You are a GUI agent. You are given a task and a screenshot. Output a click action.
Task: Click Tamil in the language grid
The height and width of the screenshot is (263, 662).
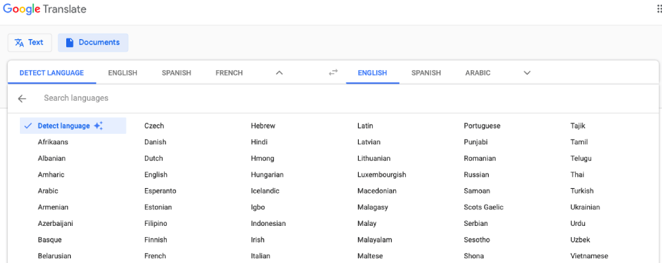pyautogui.click(x=579, y=142)
